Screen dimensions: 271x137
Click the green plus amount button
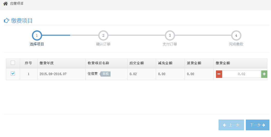tap(264, 74)
